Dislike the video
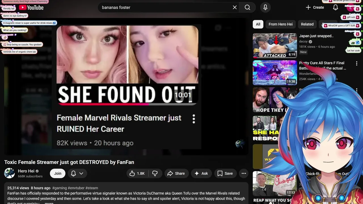363x204 pixels. pos(155,173)
